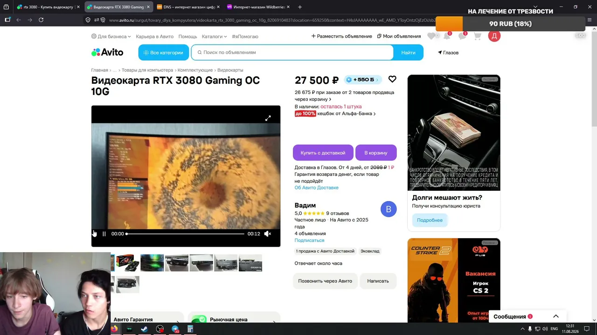Open notifications bell in Avito header
The image size is (597, 335).
coord(447,36)
